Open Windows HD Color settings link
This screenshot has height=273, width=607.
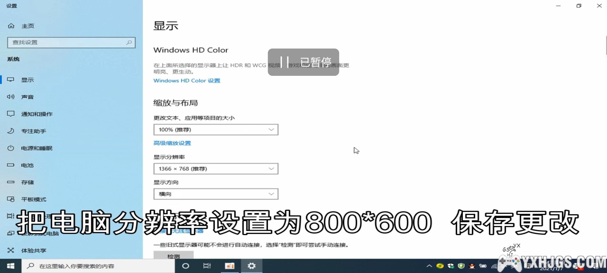coord(187,81)
